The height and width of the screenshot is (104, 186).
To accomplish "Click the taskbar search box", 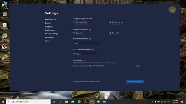I will click(x=28, y=102).
